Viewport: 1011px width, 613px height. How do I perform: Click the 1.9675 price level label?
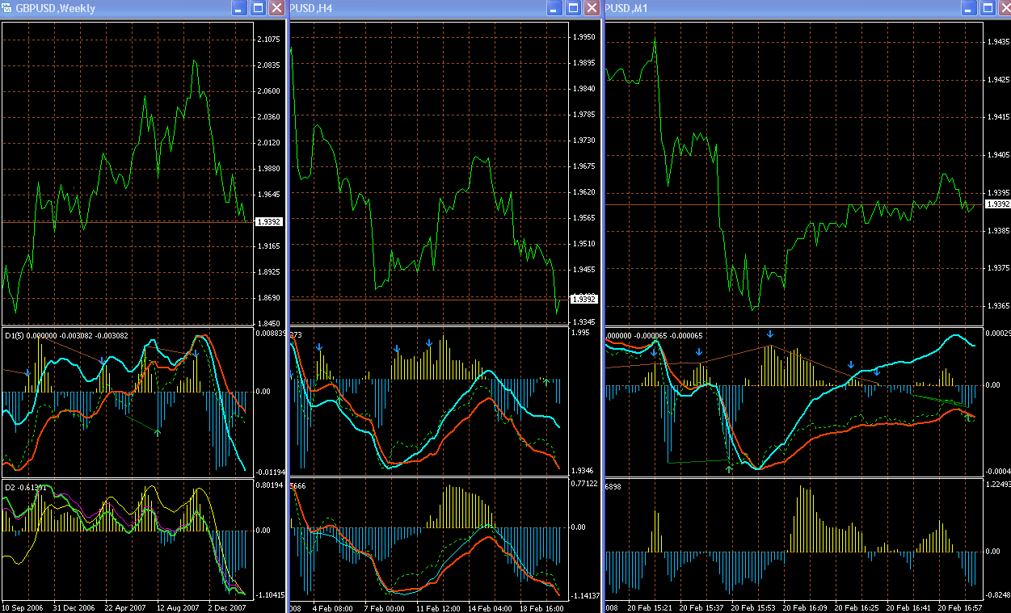point(584,166)
